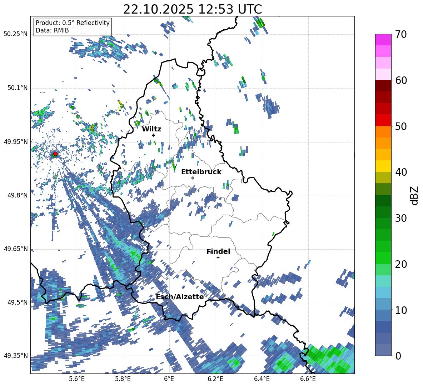The width and height of the screenshot is (423, 386).
Task: Click the 22.10.2025 12:53 UTC title
Action: 192,9
